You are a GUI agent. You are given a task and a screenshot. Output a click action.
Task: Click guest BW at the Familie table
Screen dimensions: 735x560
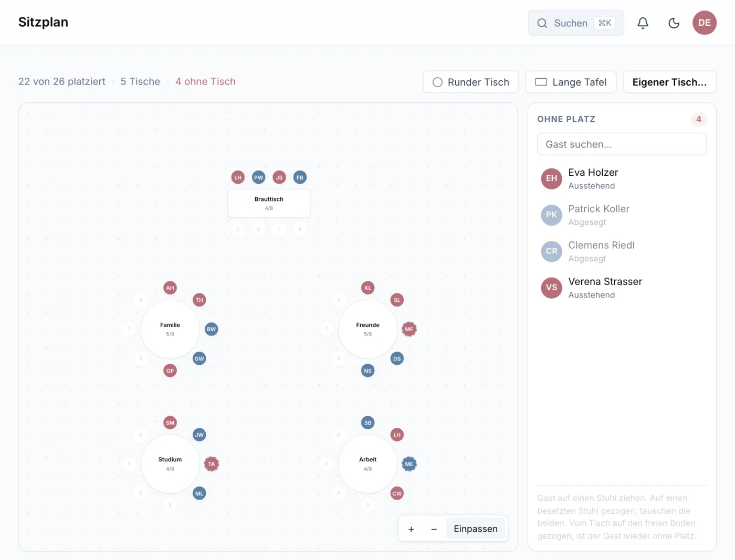click(x=212, y=329)
